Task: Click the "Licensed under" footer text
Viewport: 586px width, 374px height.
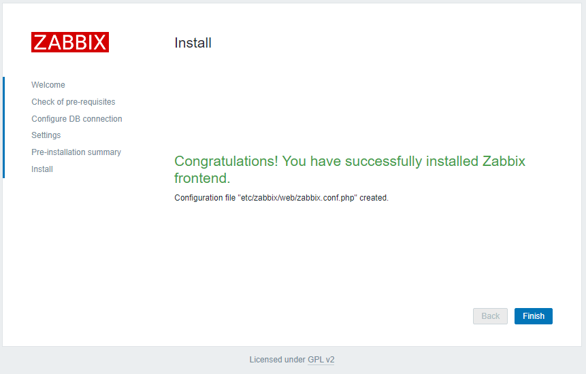Action: (277, 360)
